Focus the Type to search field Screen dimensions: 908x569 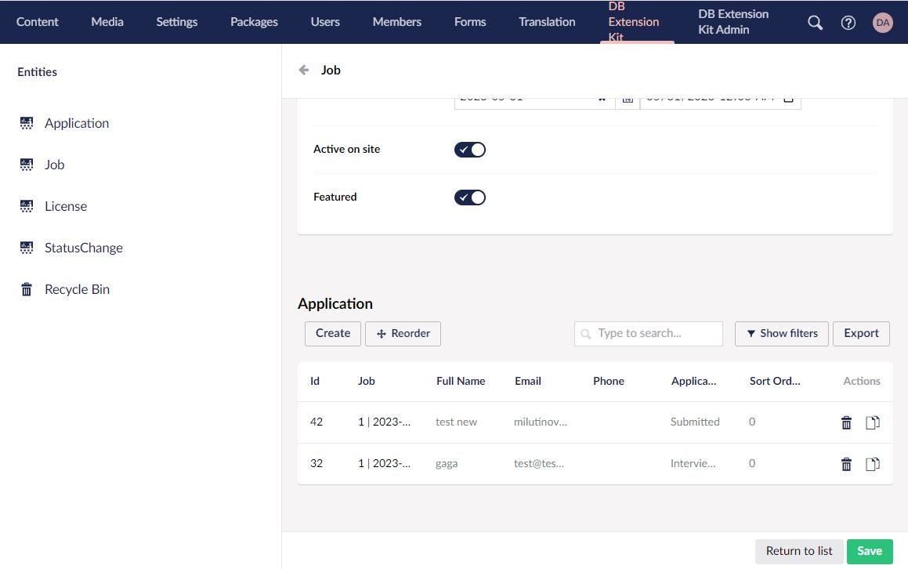(657, 333)
